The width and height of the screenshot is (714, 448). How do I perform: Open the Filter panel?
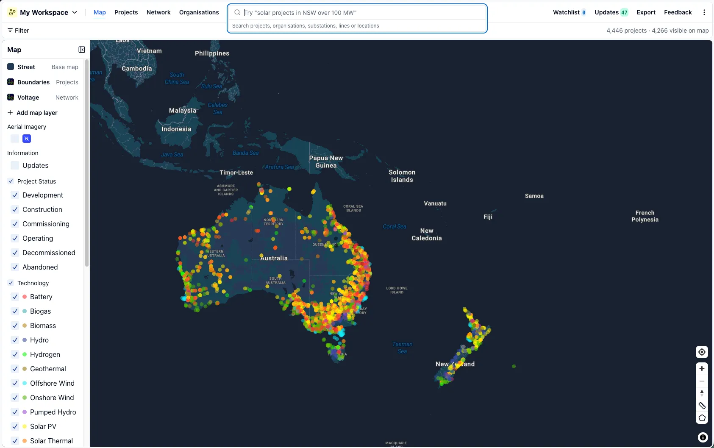point(18,31)
